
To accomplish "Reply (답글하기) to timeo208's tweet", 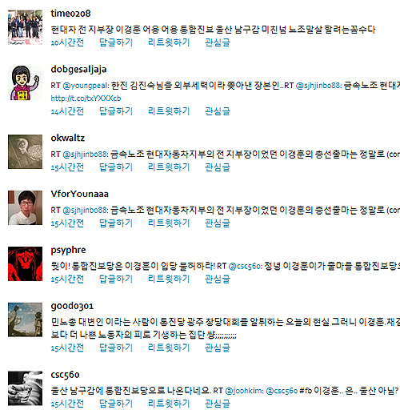I will [116, 42].
